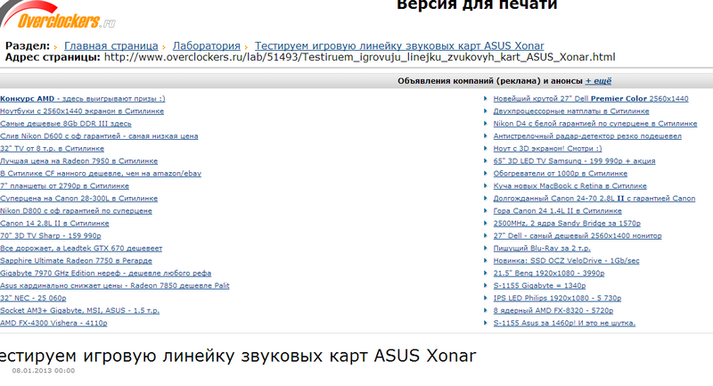The image size is (713, 386).
Task: Open 27" Dell самый дешевый монитор link
Action: point(578,235)
